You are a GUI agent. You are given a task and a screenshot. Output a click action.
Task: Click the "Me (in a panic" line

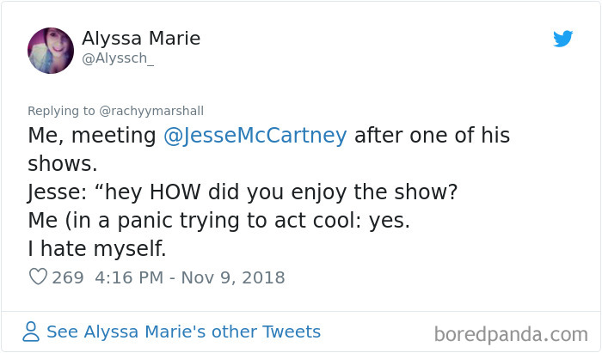click(x=218, y=221)
